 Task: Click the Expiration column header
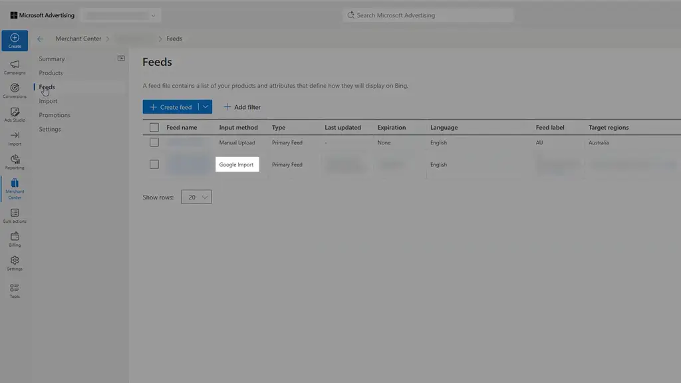pyautogui.click(x=392, y=127)
